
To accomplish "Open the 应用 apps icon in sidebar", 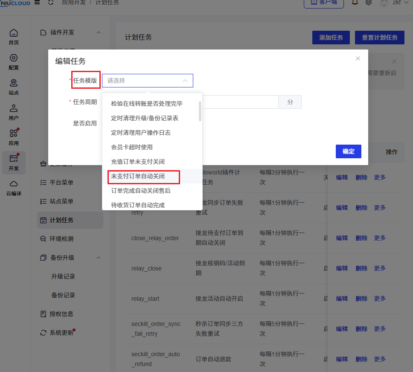I will coord(14,137).
